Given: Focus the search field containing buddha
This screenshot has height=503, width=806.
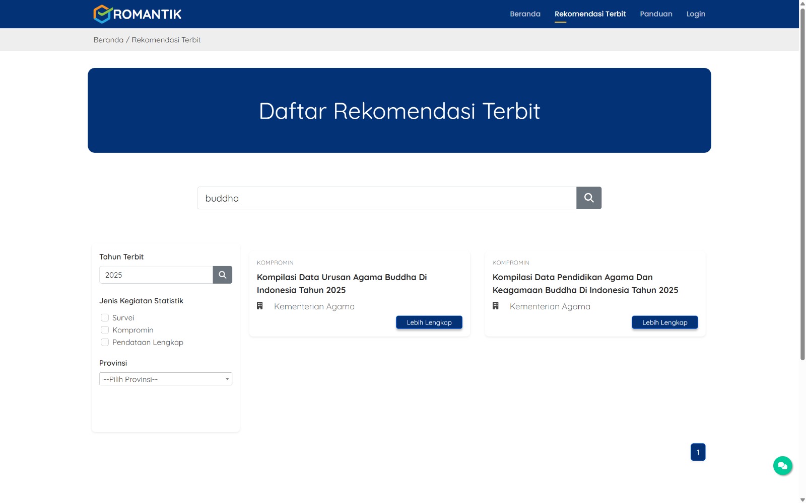Looking at the screenshot, I should (386, 198).
